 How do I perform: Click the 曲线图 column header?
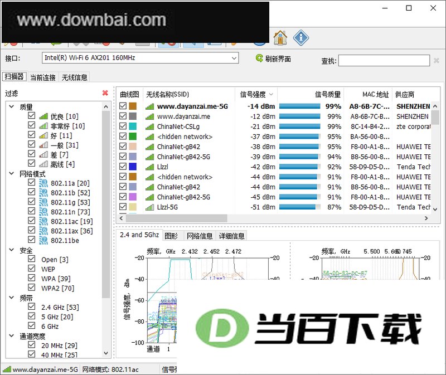tap(129, 94)
